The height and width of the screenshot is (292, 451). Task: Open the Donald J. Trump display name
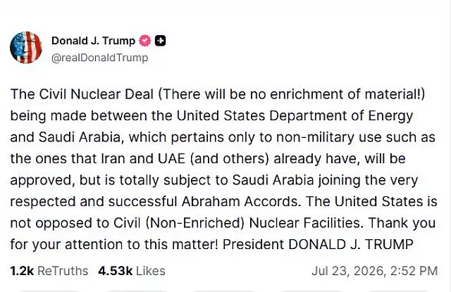point(93,41)
